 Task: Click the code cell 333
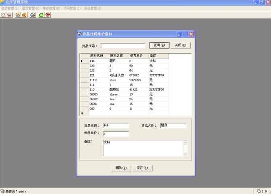tap(99, 66)
